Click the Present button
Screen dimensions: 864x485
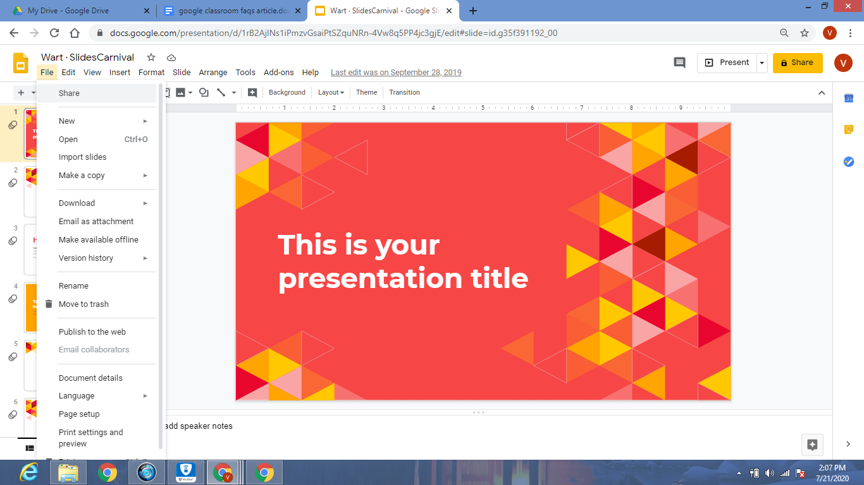[x=727, y=63]
